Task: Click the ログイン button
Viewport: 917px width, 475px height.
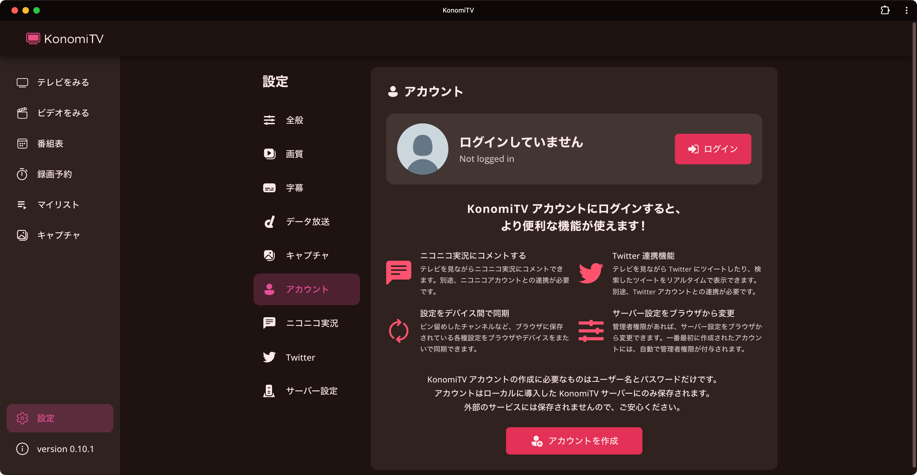Action: click(x=713, y=149)
